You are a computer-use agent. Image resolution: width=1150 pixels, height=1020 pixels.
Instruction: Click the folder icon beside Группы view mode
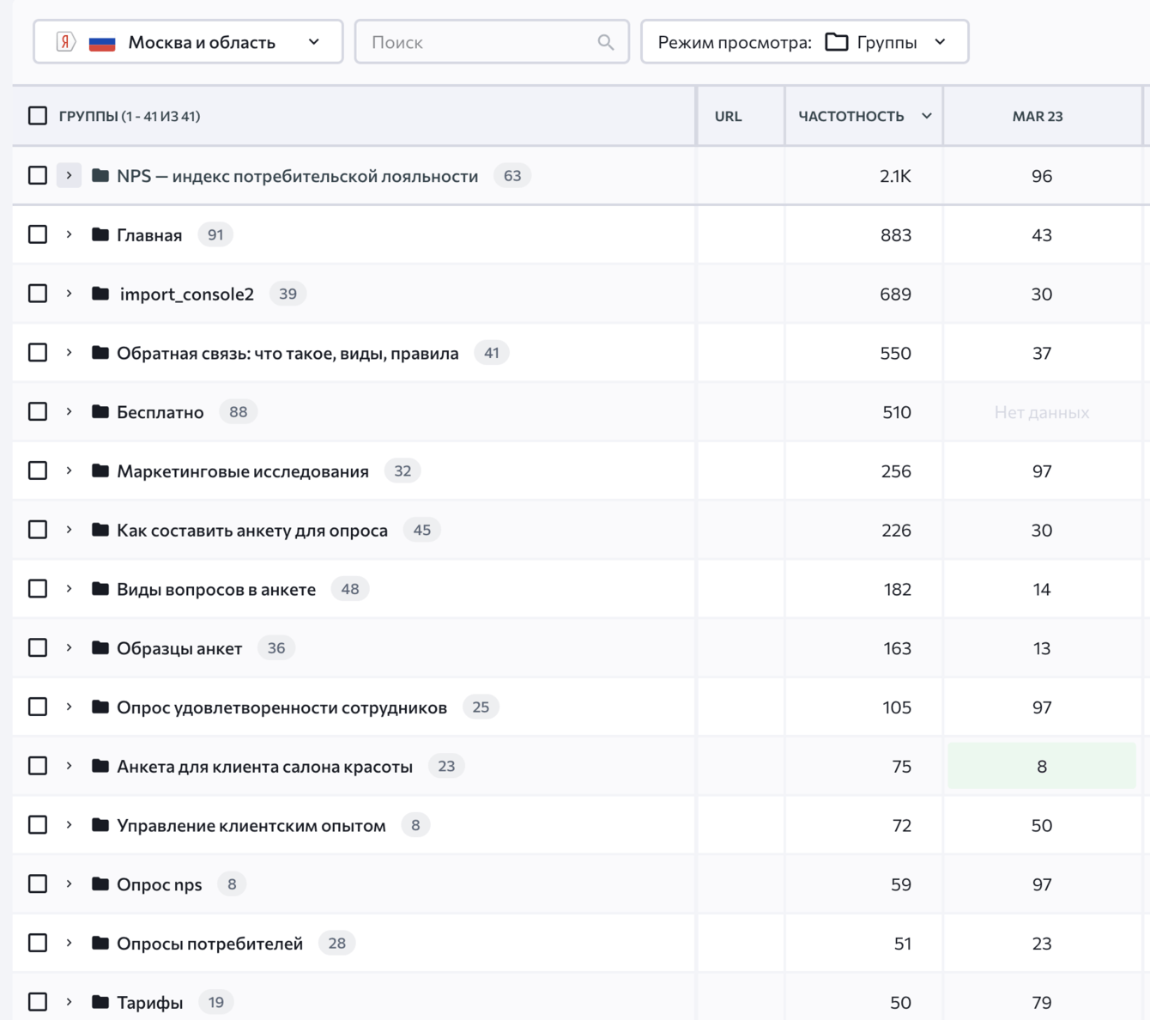click(x=836, y=42)
